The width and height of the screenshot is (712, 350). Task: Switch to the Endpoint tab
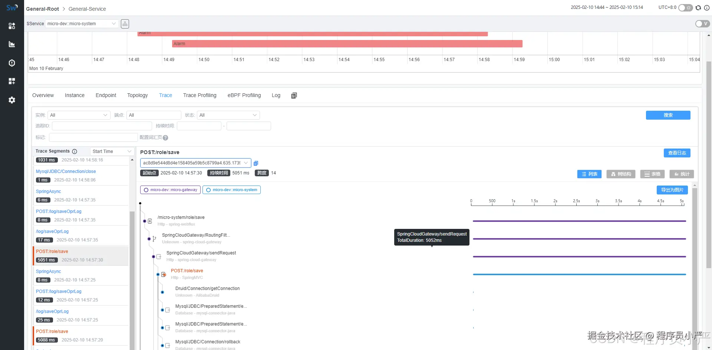(x=106, y=96)
